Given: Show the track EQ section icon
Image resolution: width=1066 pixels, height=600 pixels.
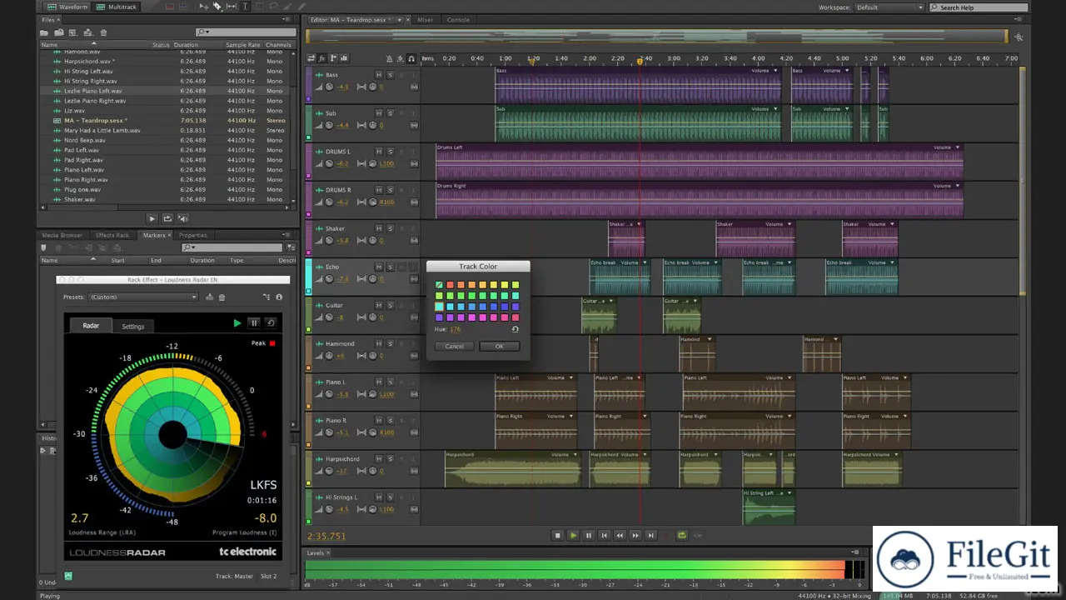Looking at the screenshot, I should click(344, 58).
